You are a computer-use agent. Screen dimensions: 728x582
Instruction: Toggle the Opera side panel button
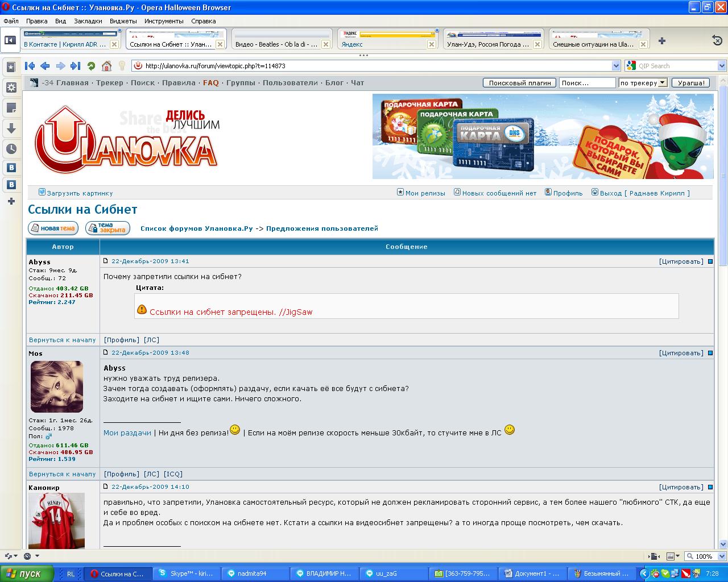(10, 40)
